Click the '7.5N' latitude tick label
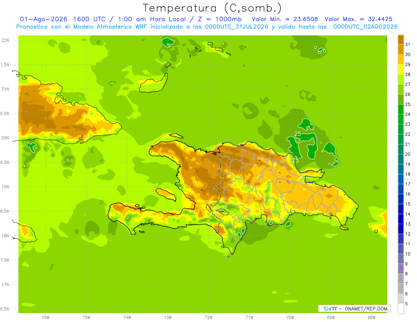The image size is (417, 322). tap(5, 260)
